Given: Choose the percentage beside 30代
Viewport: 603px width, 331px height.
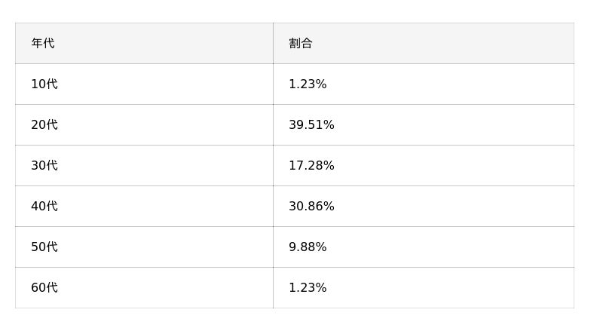Looking at the screenshot, I should (x=311, y=166).
